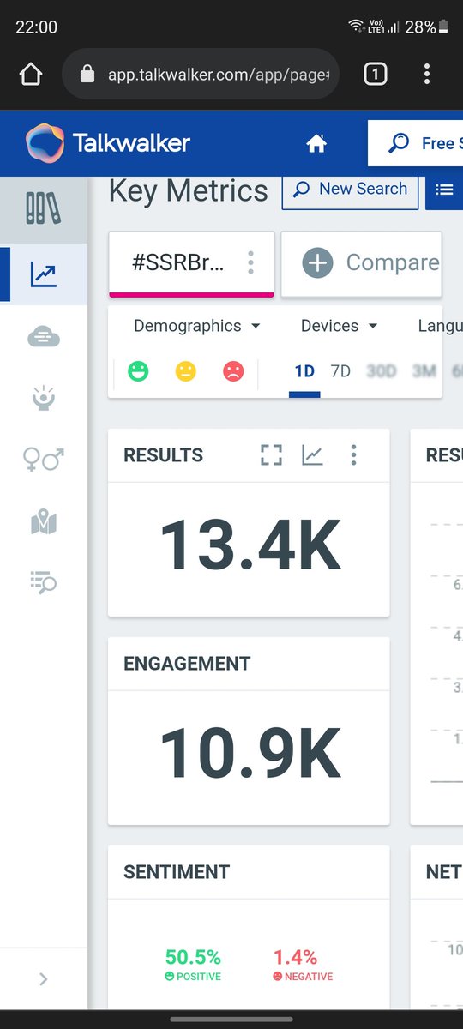463x1029 pixels.
Task: Select the analytics chart sidebar icon
Action: click(x=43, y=274)
